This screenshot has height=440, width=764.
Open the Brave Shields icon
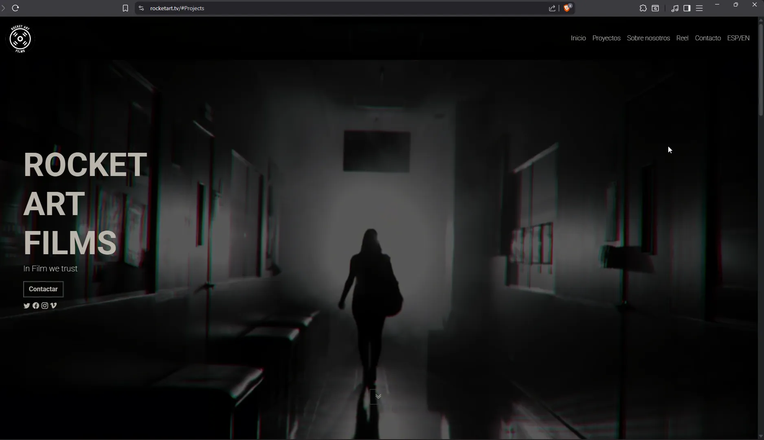tap(567, 8)
